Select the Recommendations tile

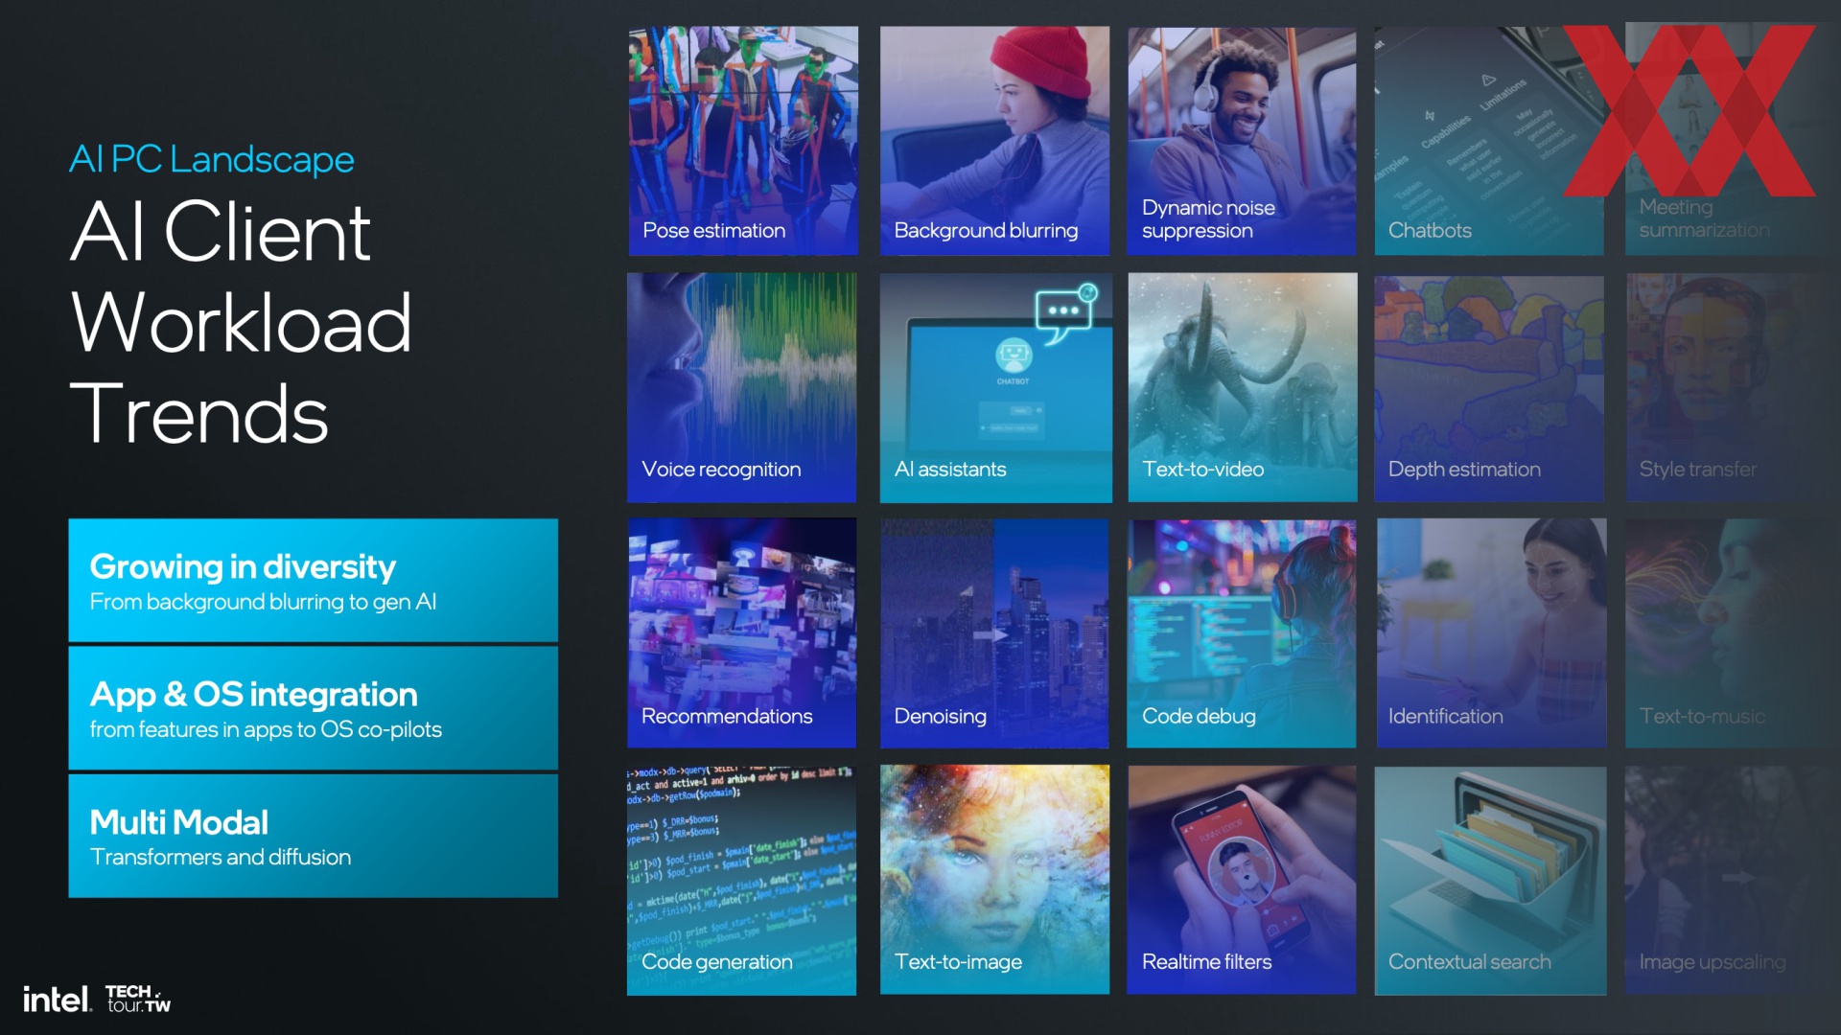742,633
